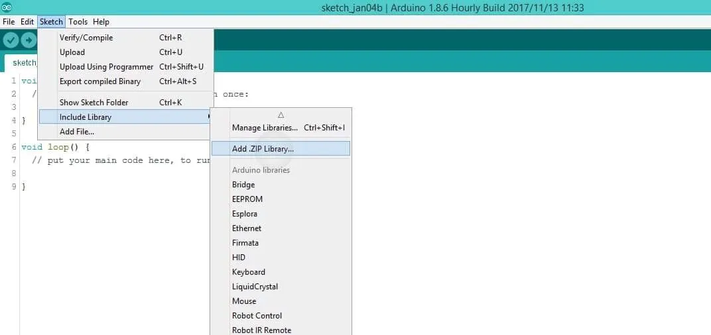The width and height of the screenshot is (711, 335).
Task: Include the LiquidCrystal library
Action: tap(281, 287)
